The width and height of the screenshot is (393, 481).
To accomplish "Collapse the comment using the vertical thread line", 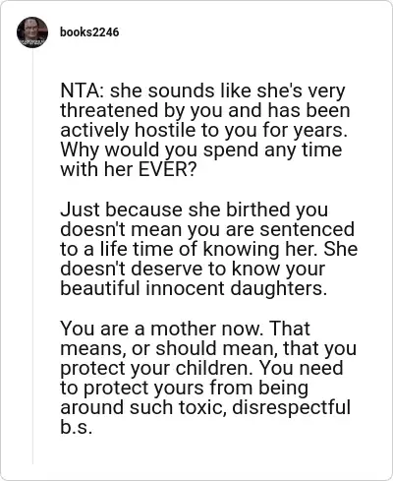I will 32,256.
